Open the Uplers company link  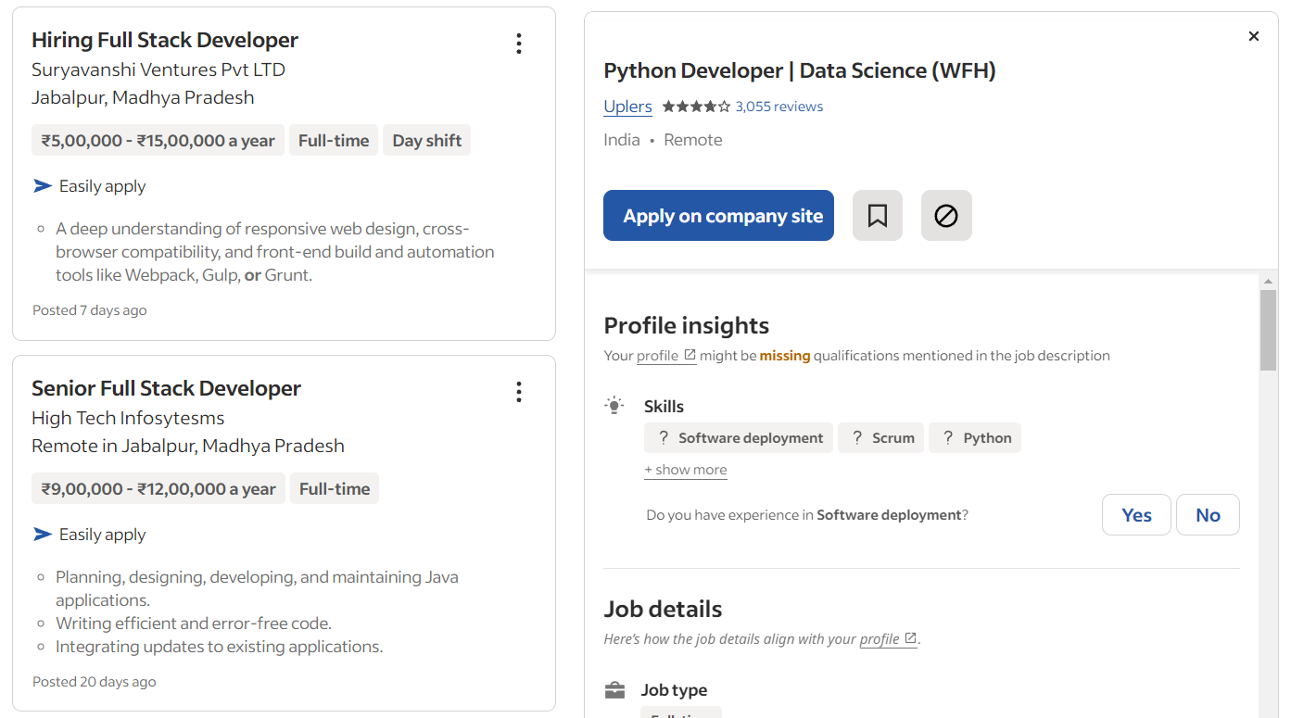(x=627, y=107)
